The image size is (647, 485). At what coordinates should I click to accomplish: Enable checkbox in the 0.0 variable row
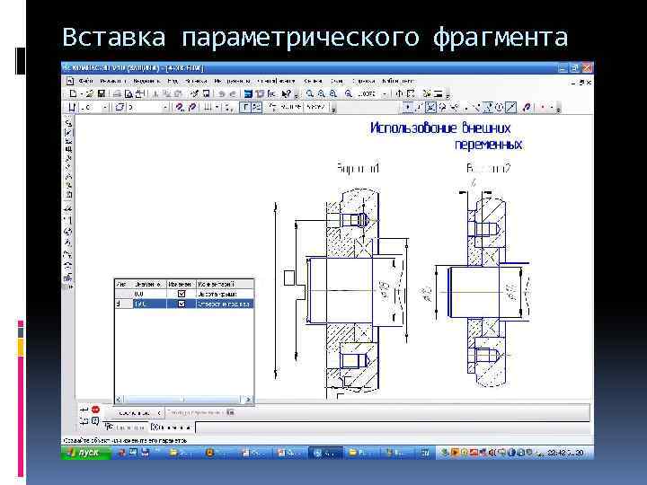(x=182, y=294)
